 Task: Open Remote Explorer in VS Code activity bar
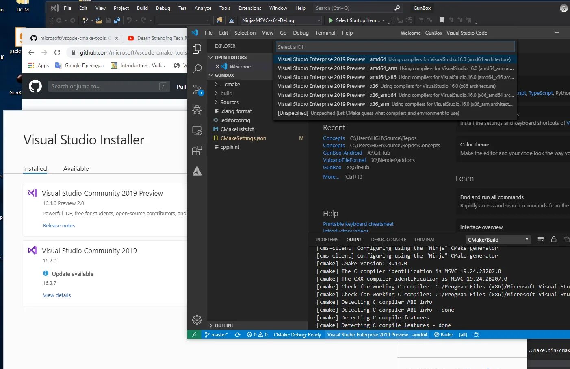pyautogui.click(x=197, y=131)
